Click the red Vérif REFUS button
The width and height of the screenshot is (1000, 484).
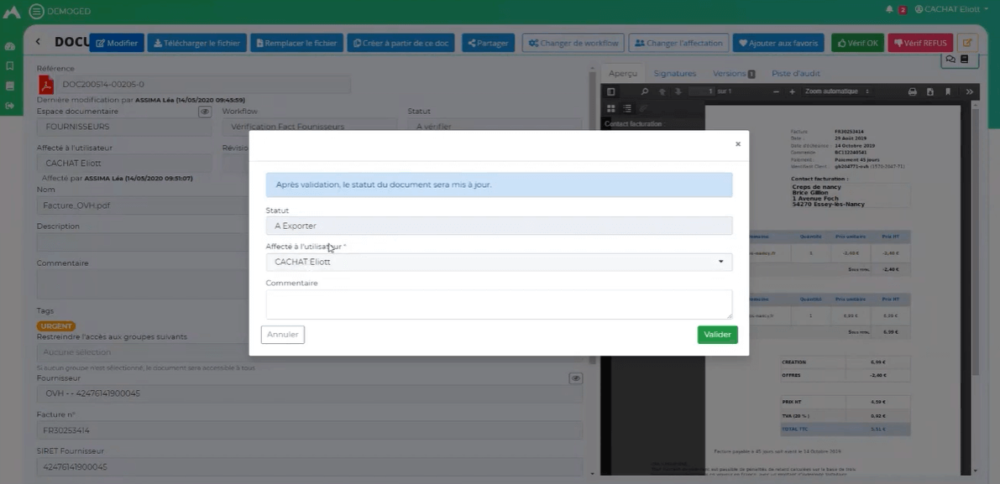tap(920, 43)
